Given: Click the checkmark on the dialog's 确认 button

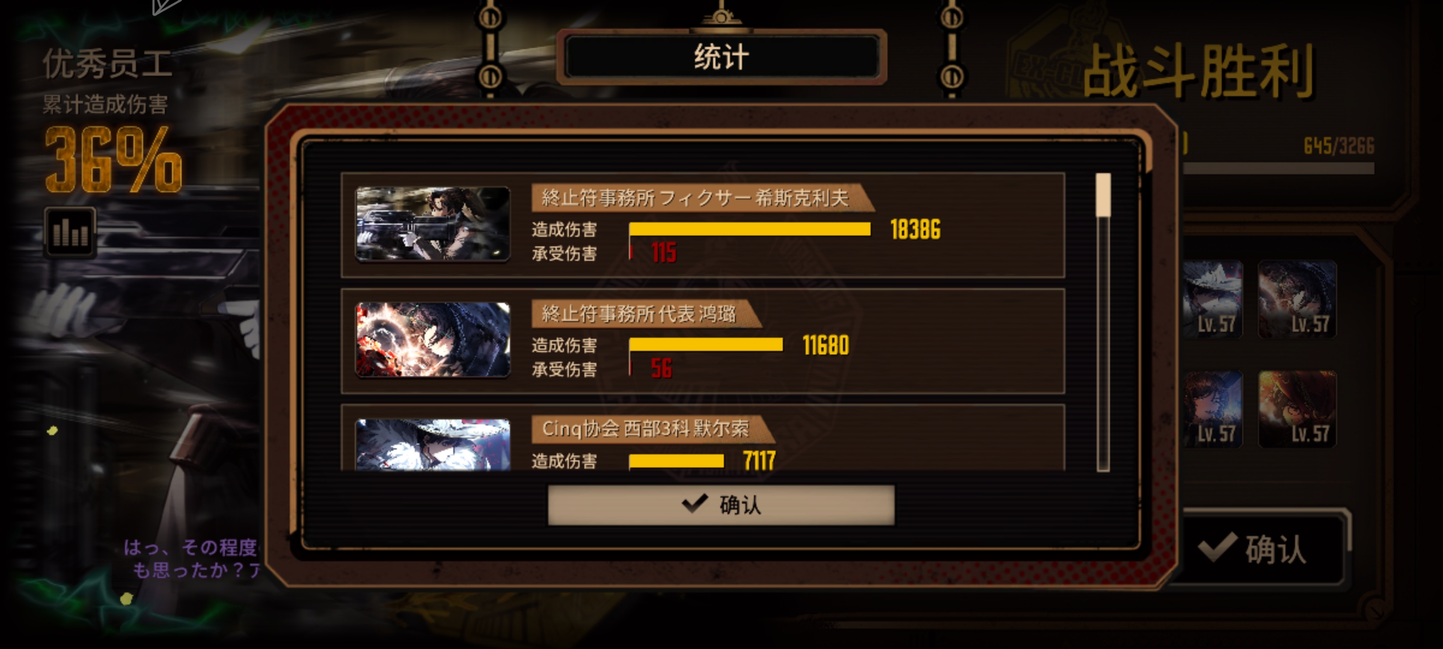Looking at the screenshot, I should coord(695,504).
